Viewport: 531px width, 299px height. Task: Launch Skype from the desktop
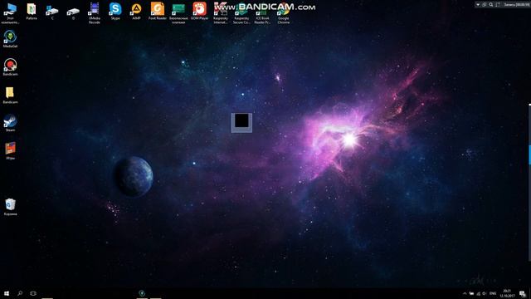(115, 11)
